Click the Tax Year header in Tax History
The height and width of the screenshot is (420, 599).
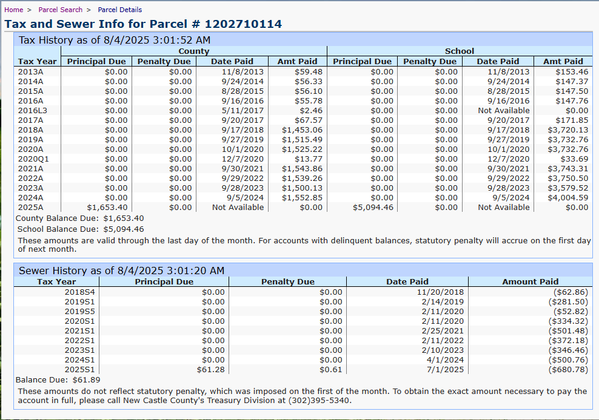tap(37, 61)
